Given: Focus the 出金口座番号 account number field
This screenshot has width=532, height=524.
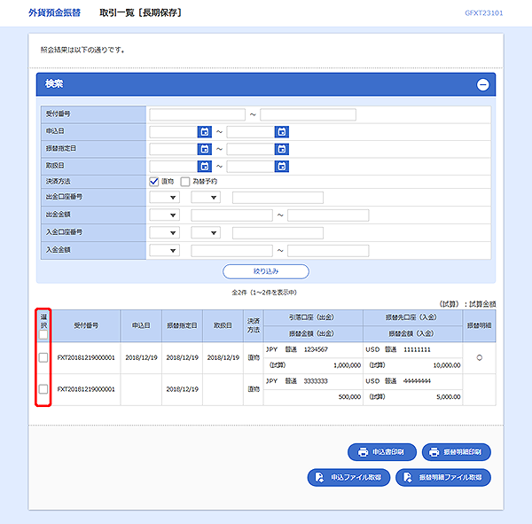Looking at the screenshot, I should (x=278, y=198).
